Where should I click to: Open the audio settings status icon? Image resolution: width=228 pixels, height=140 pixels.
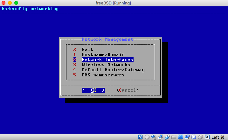pos(154,137)
